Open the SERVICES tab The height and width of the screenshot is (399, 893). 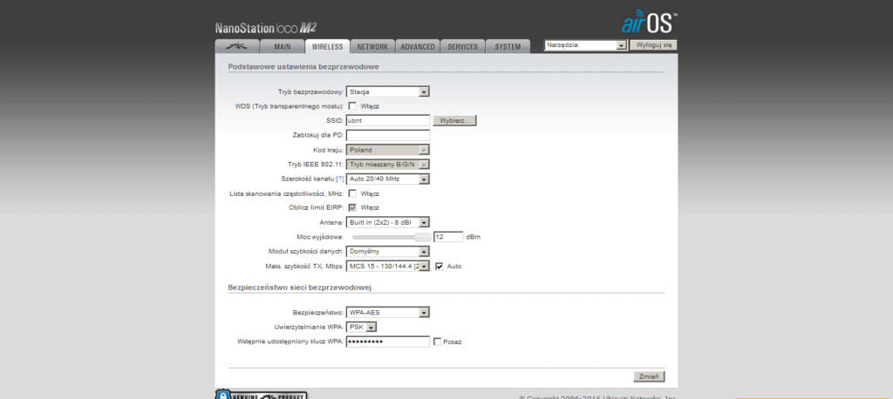coord(462,46)
